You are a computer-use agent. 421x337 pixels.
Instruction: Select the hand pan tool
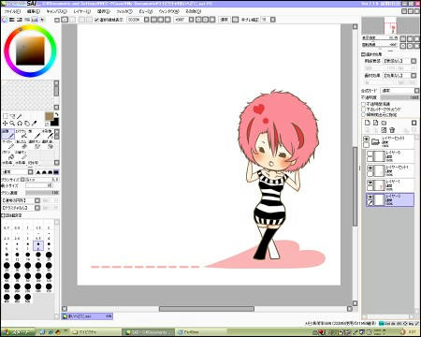tap(27, 124)
